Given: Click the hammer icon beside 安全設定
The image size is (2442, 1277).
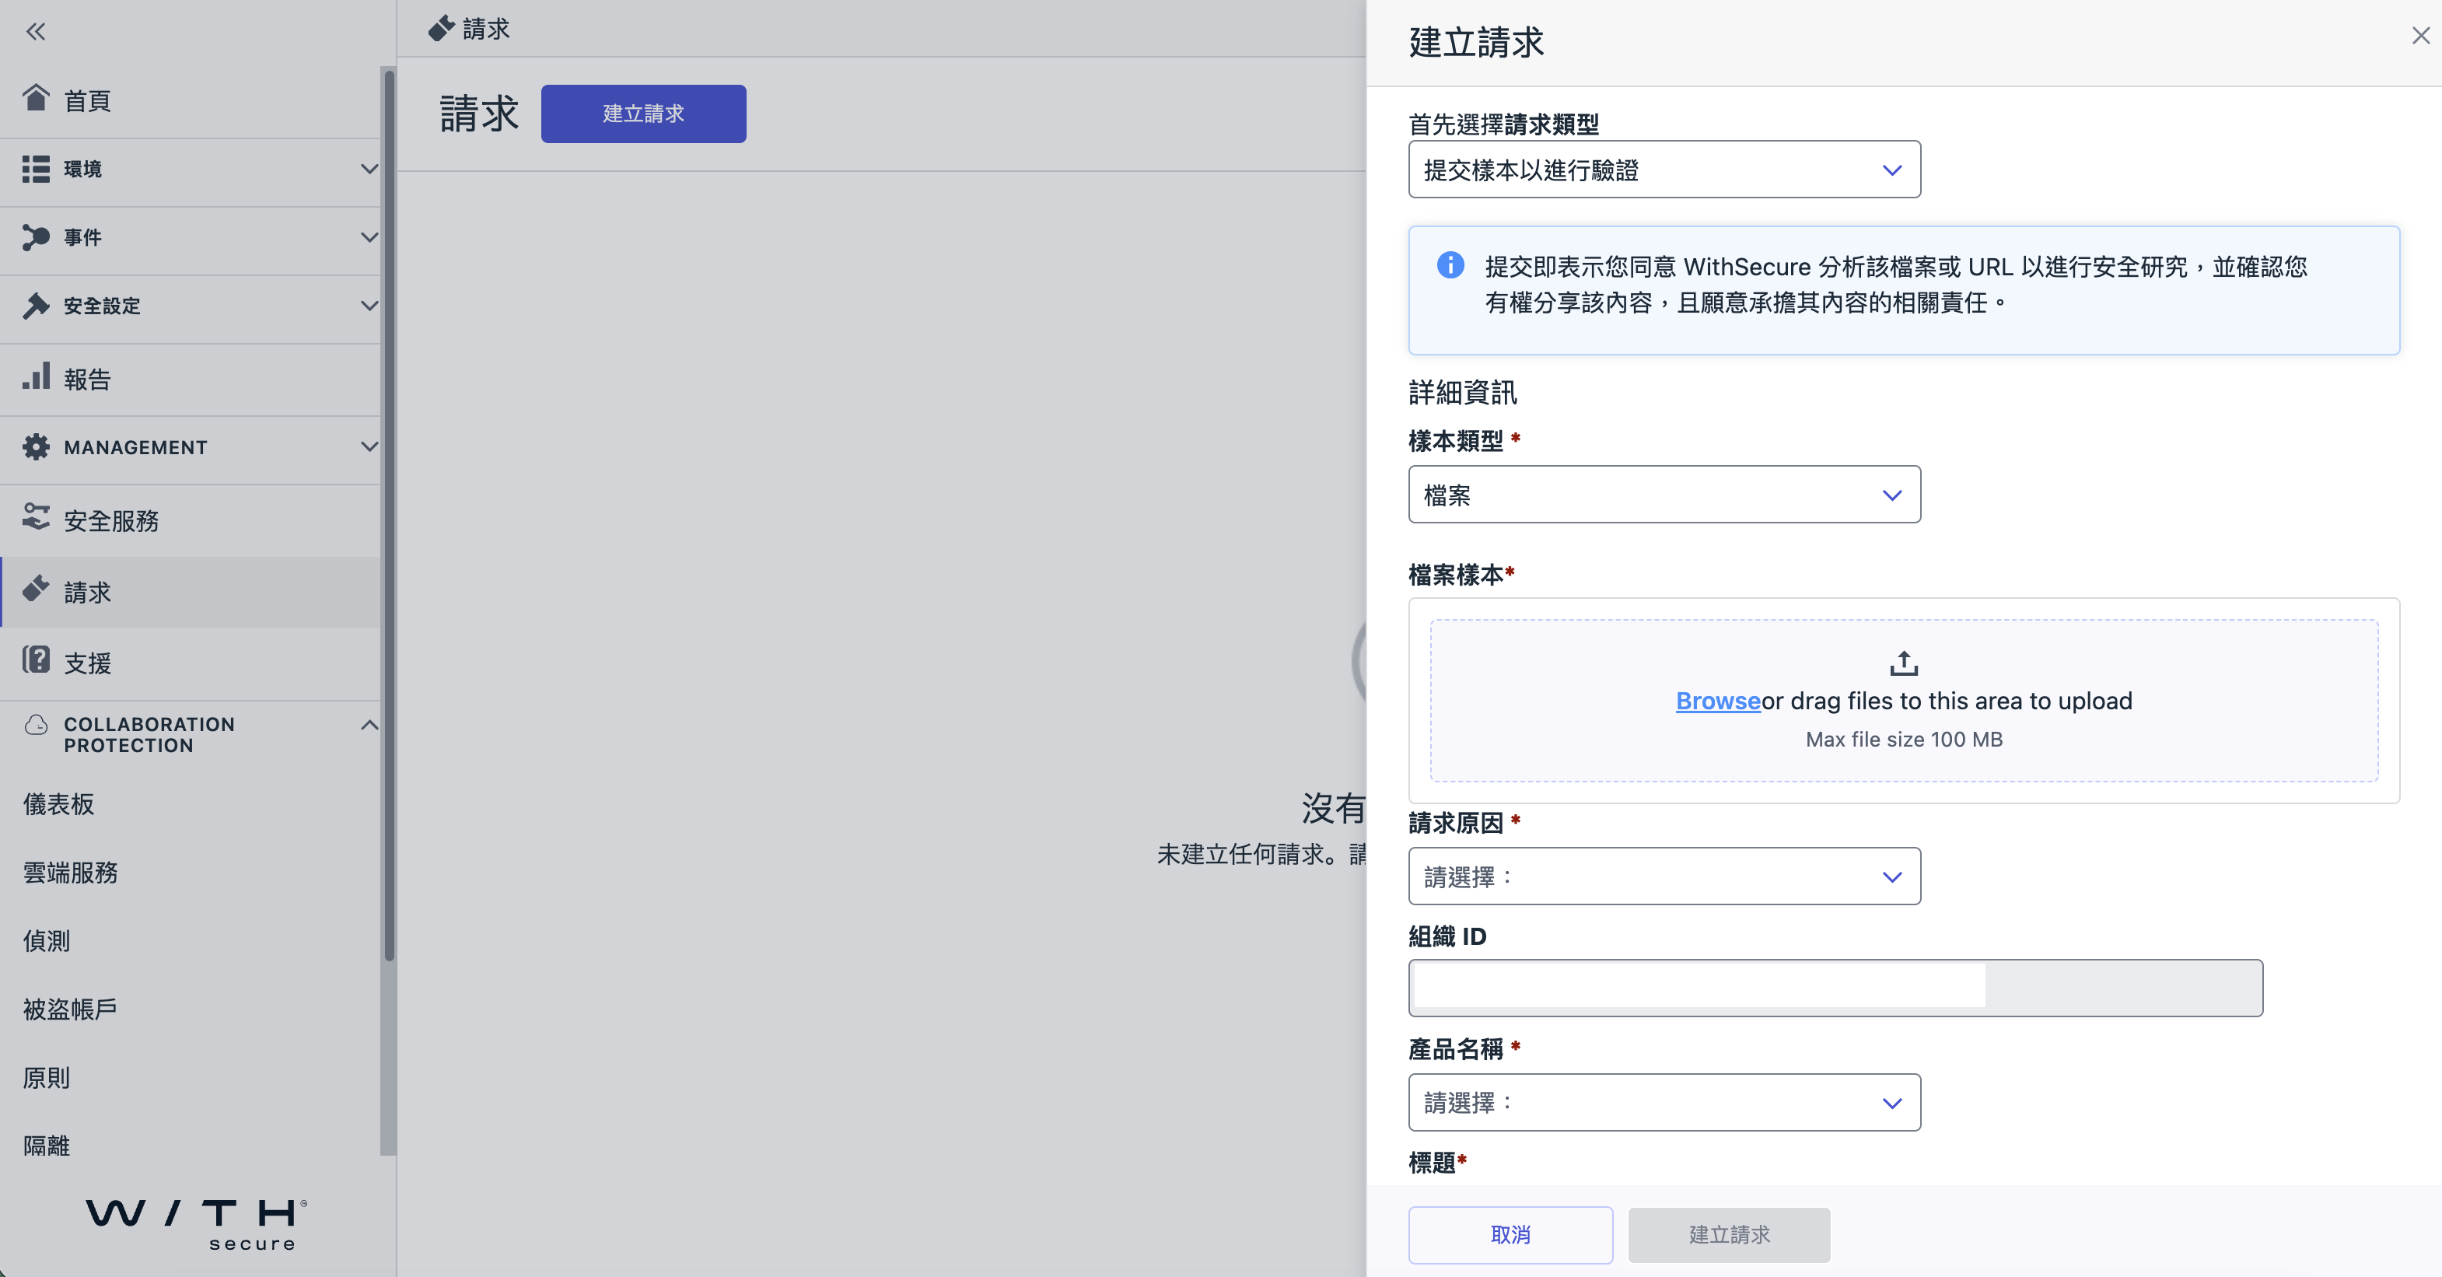Looking at the screenshot, I should [36, 306].
